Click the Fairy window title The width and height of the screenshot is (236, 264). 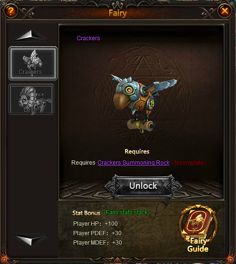118,13
